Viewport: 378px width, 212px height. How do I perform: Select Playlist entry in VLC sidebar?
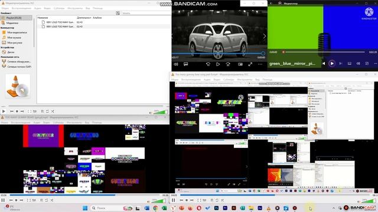point(17,18)
